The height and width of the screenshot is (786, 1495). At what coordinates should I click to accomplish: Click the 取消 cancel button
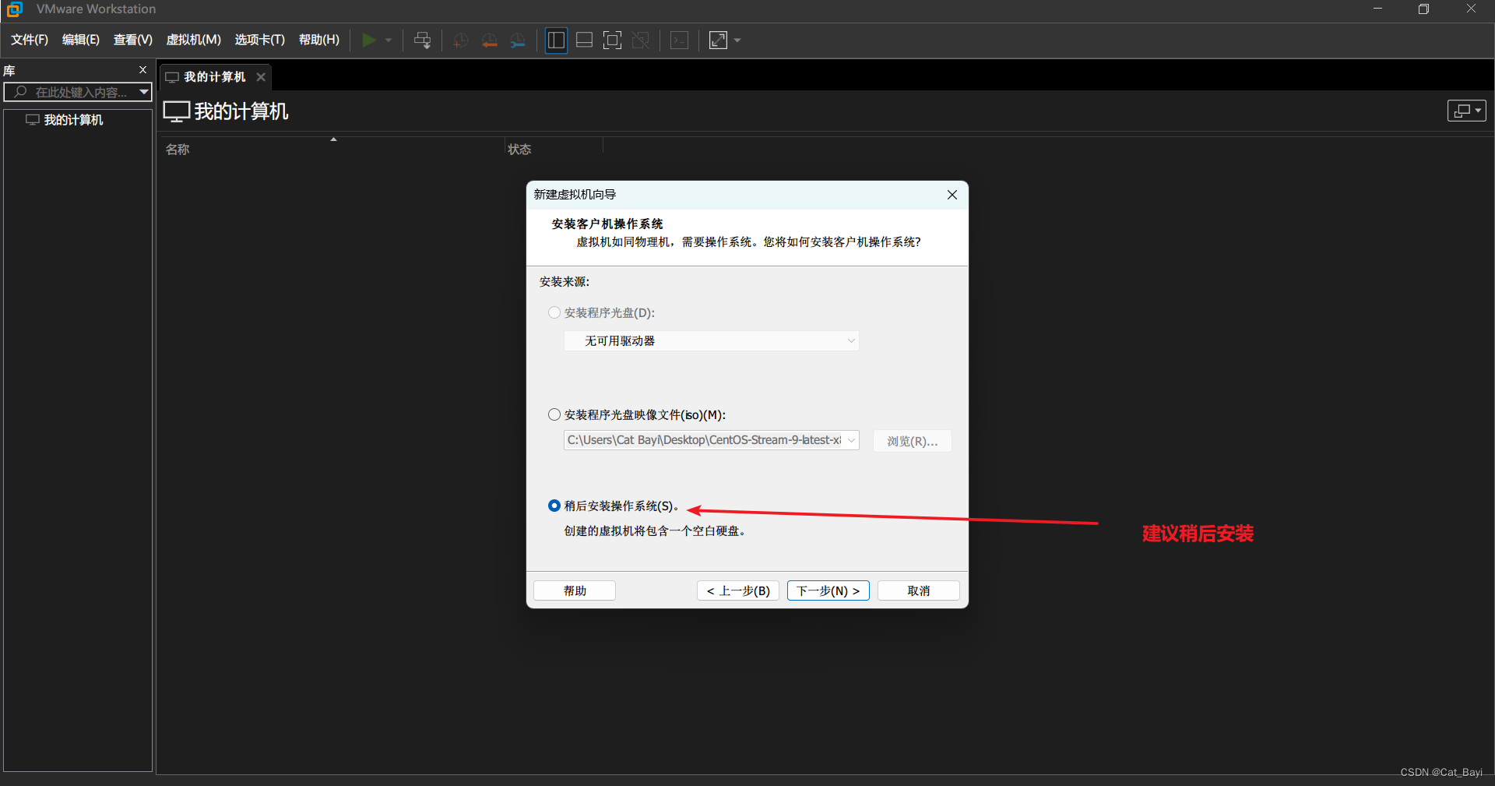(x=919, y=590)
